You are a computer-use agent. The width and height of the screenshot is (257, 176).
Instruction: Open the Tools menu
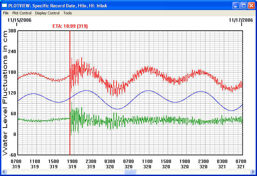(x=68, y=13)
